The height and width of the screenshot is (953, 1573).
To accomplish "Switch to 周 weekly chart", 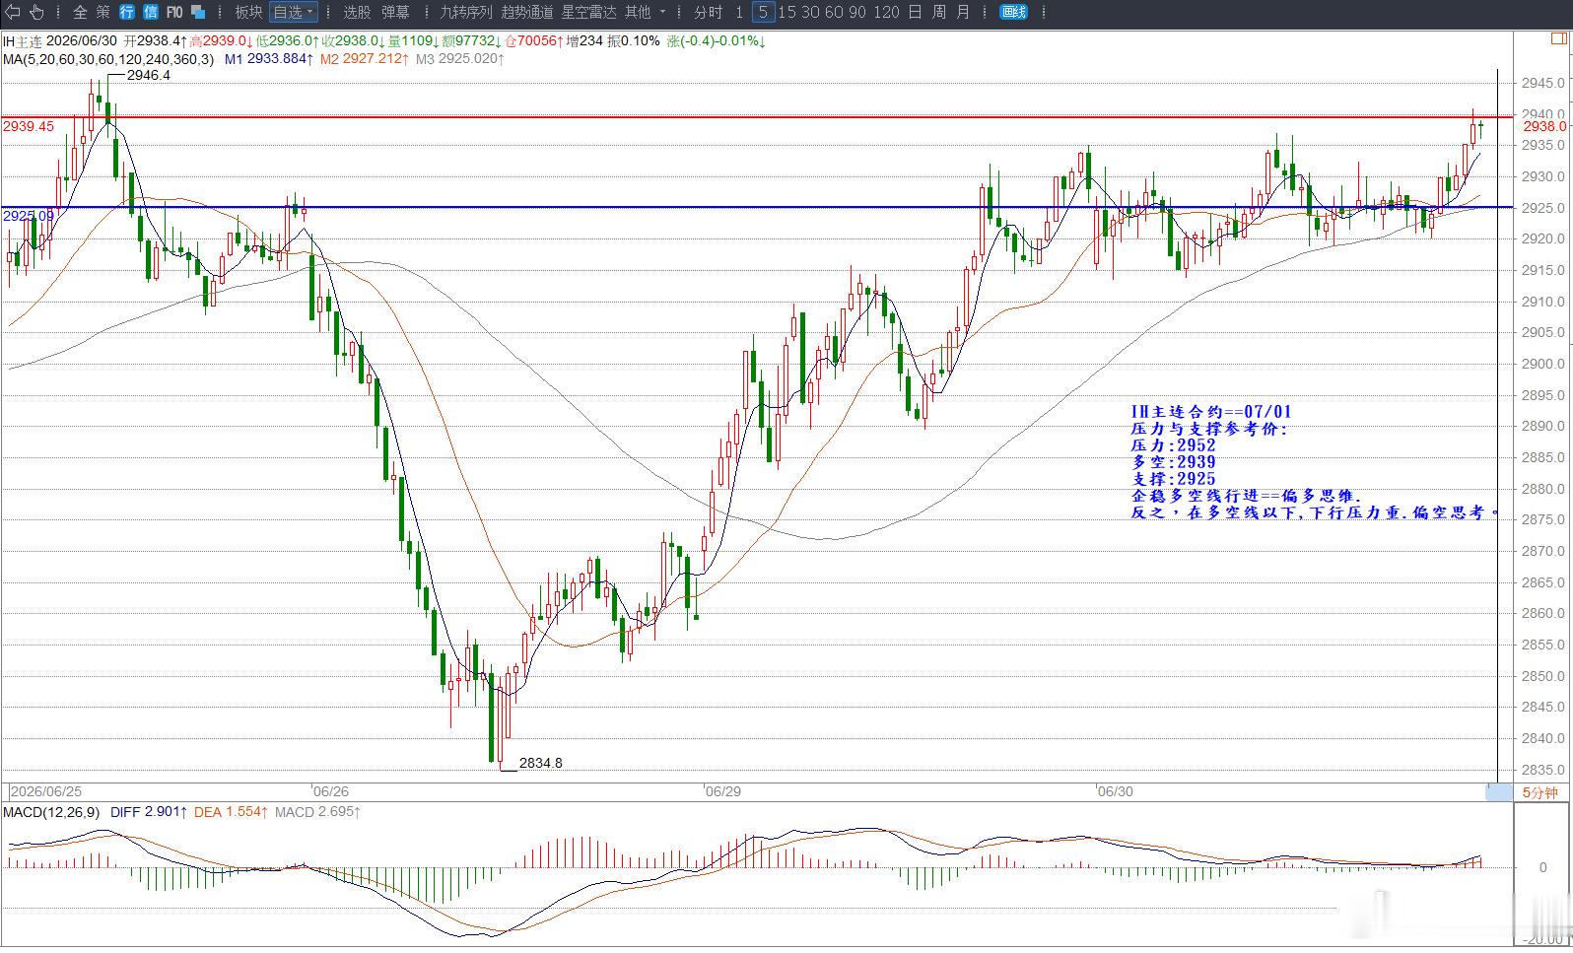I will pyautogui.click(x=938, y=12).
